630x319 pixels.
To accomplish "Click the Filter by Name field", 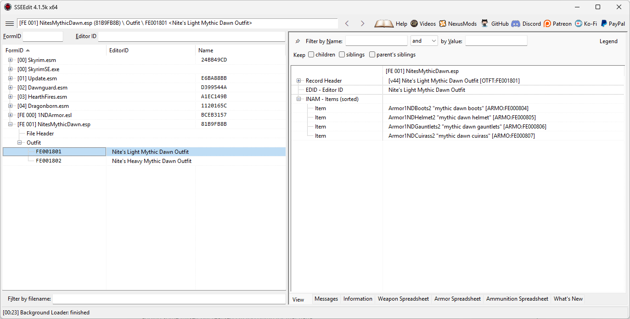I will (x=377, y=41).
